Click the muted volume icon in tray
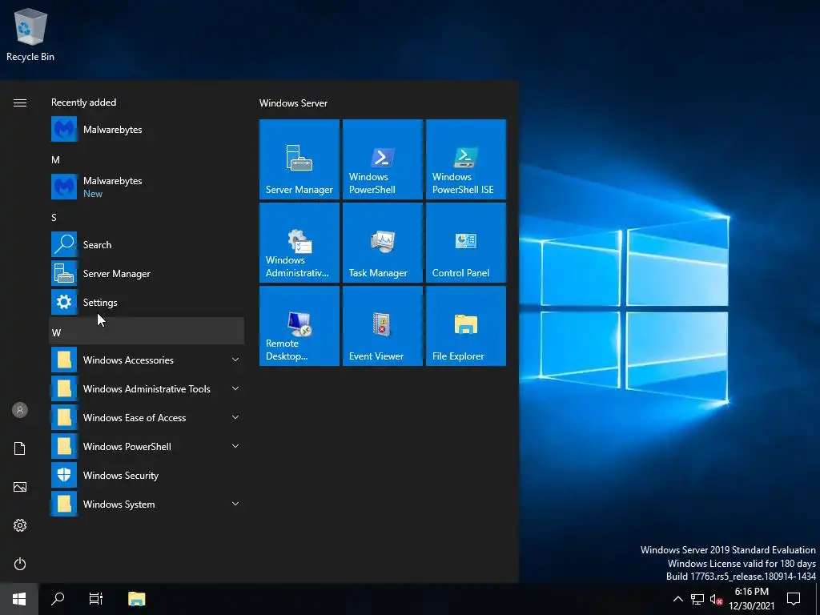The image size is (820, 615). (x=717, y=599)
